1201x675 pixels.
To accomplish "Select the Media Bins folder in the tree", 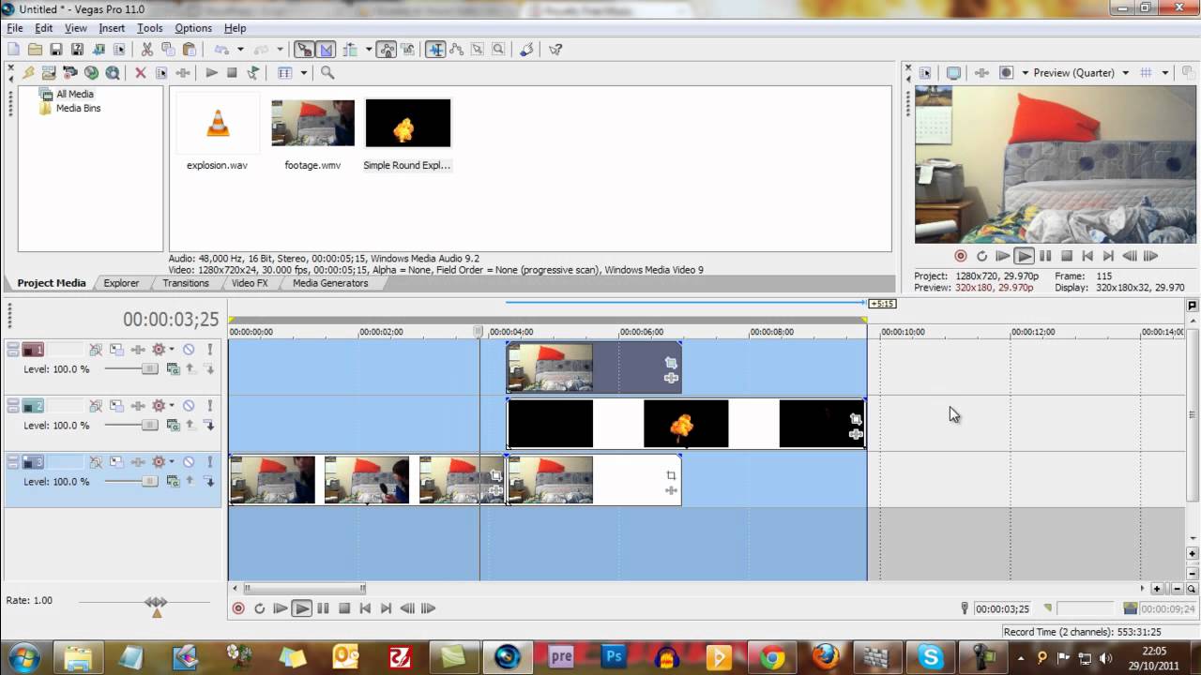I will click(x=78, y=108).
